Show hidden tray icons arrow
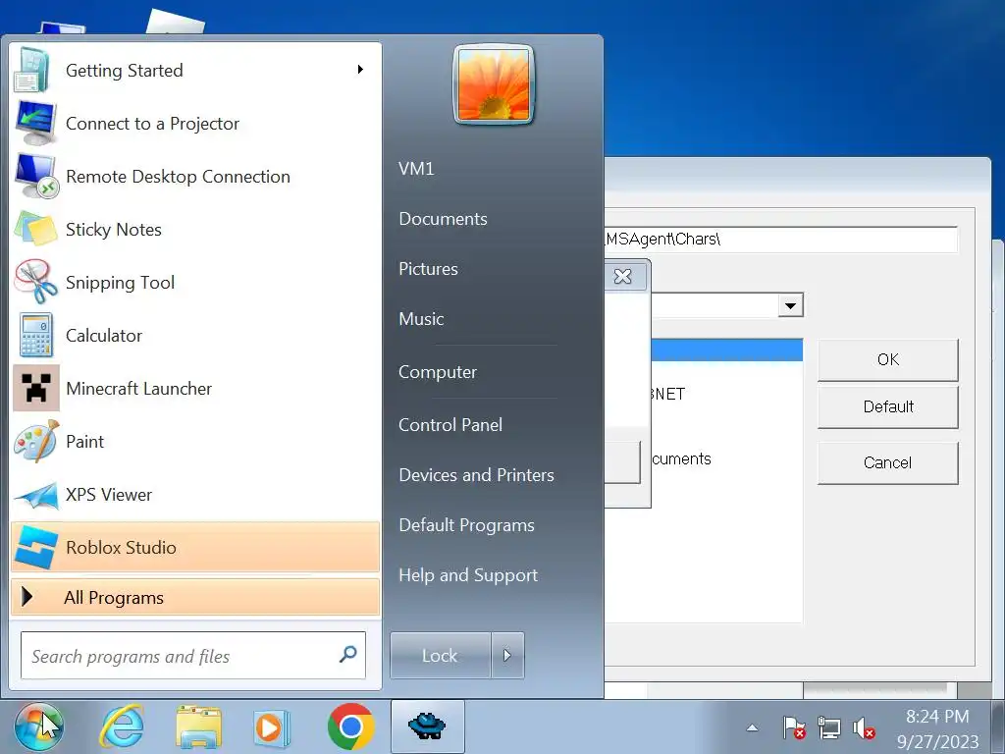Screen dimensions: 1005x754 [x=753, y=727]
